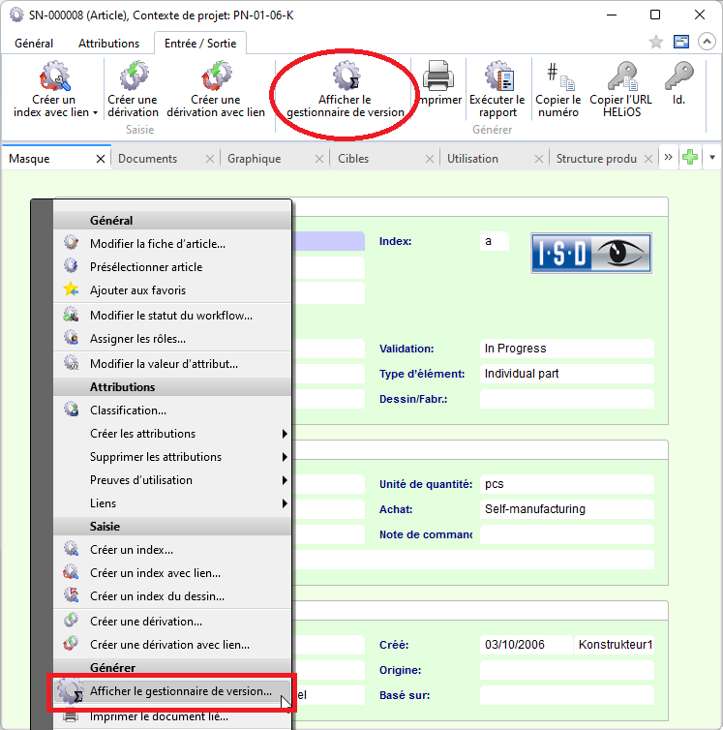Screen dimensions: 723x730
Task: Click the empty Origine field
Action: pyautogui.click(x=566, y=670)
